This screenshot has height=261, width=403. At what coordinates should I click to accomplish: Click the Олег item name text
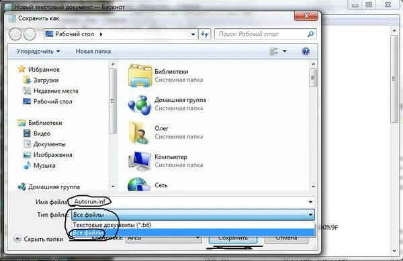pos(161,128)
